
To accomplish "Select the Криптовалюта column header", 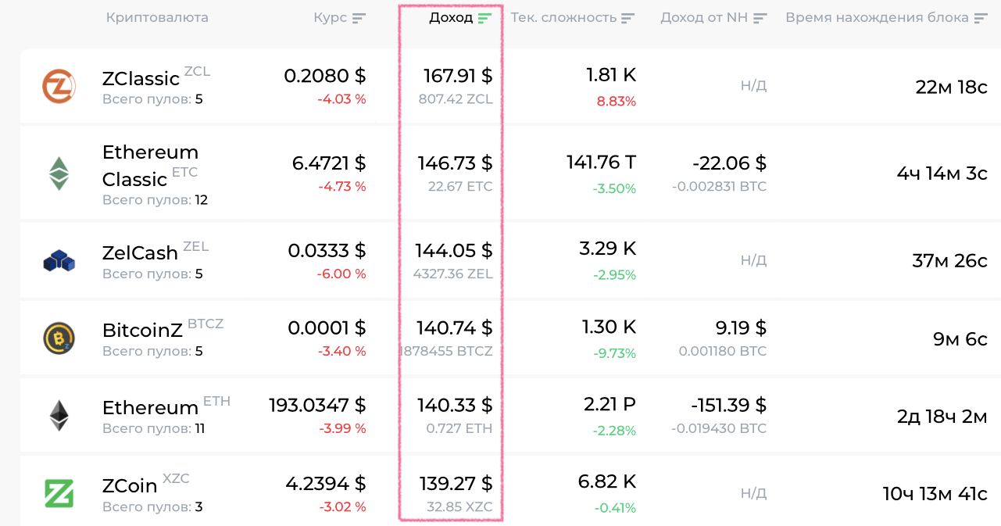I will pyautogui.click(x=157, y=17).
